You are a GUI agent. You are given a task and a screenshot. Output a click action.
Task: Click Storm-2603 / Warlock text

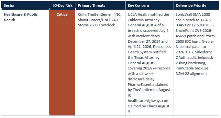point(96,25)
